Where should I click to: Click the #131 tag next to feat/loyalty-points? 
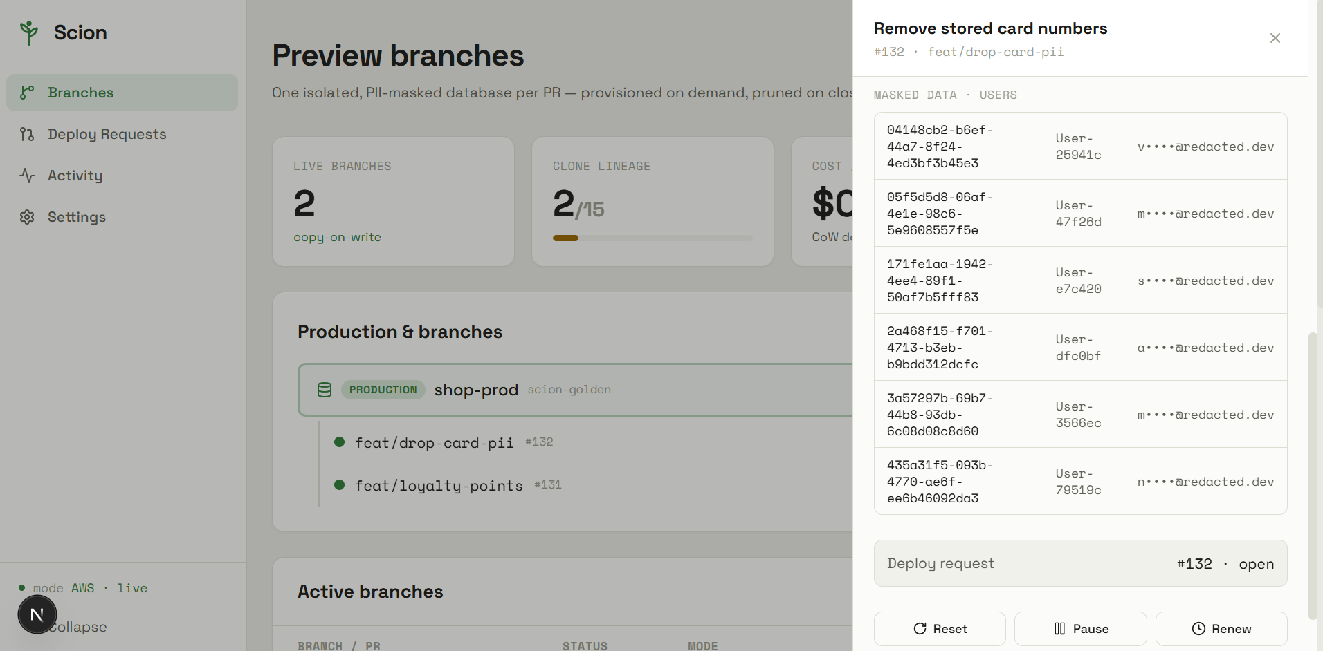(x=548, y=484)
